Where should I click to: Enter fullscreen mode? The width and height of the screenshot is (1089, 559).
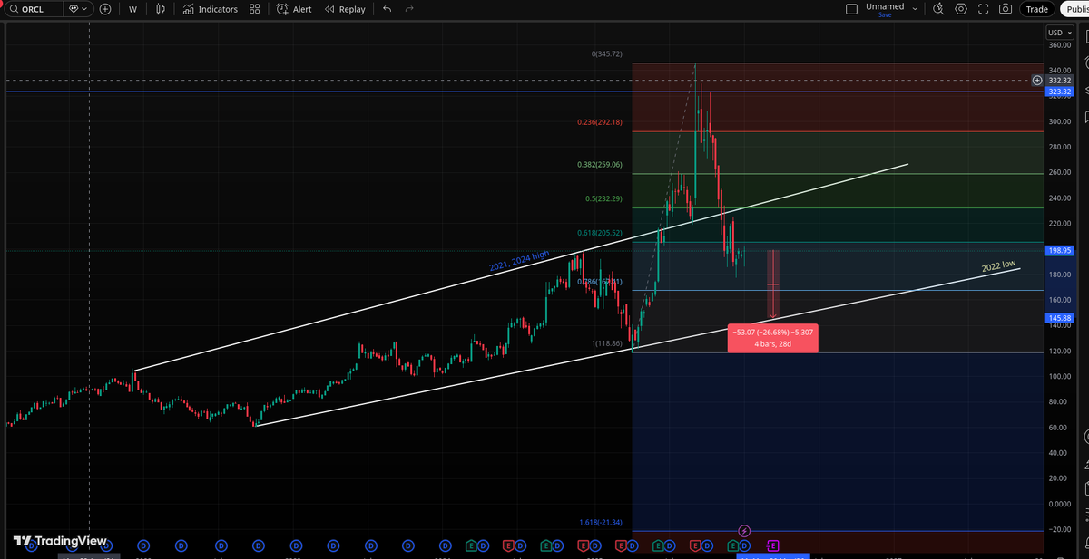(983, 9)
